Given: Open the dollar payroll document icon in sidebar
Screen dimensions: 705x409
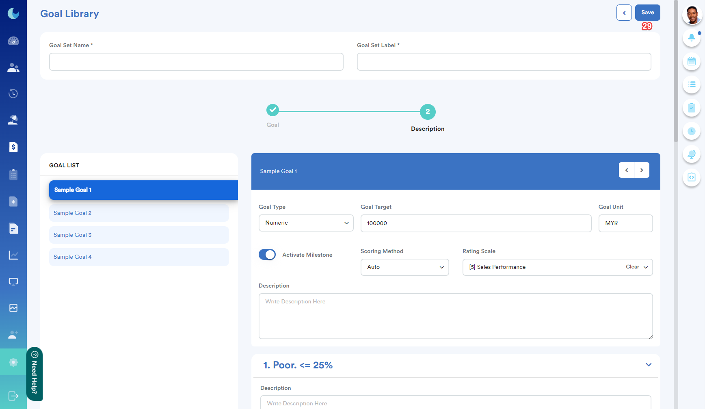Looking at the screenshot, I should pos(13,147).
